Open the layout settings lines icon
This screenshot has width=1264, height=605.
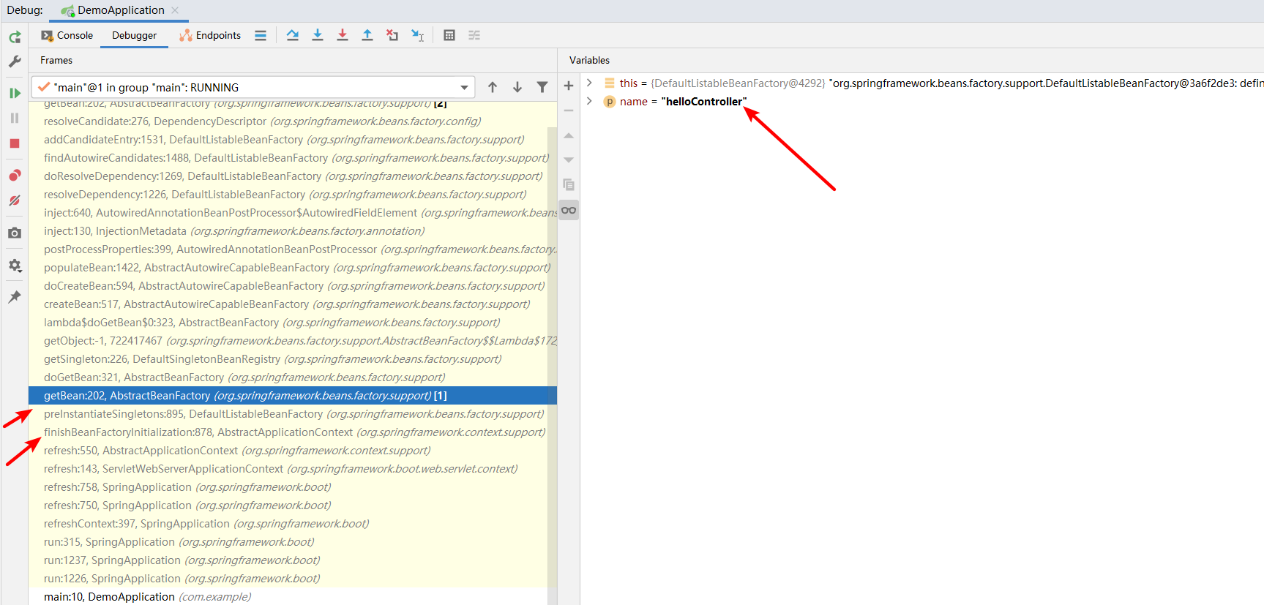pos(261,35)
